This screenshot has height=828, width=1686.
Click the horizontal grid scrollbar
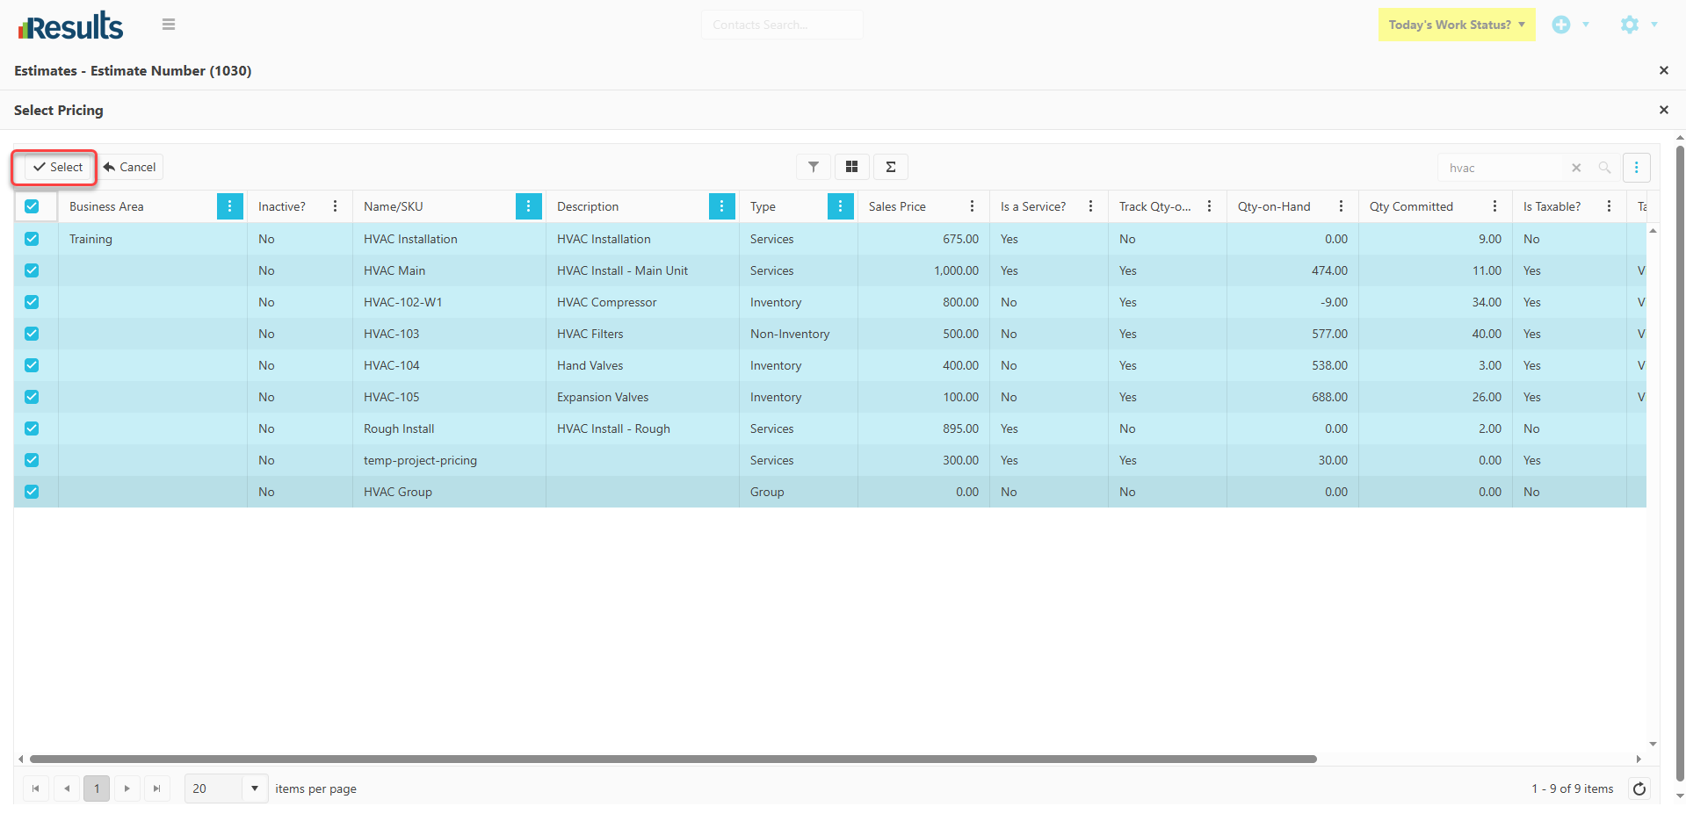point(673,759)
